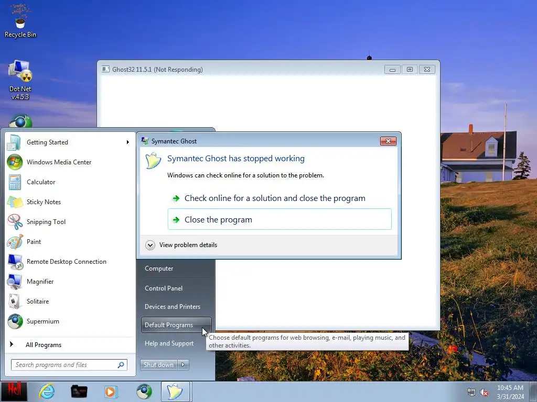Click the Solitaire cards icon
This screenshot has width=537, height=402.
[14, 301]
